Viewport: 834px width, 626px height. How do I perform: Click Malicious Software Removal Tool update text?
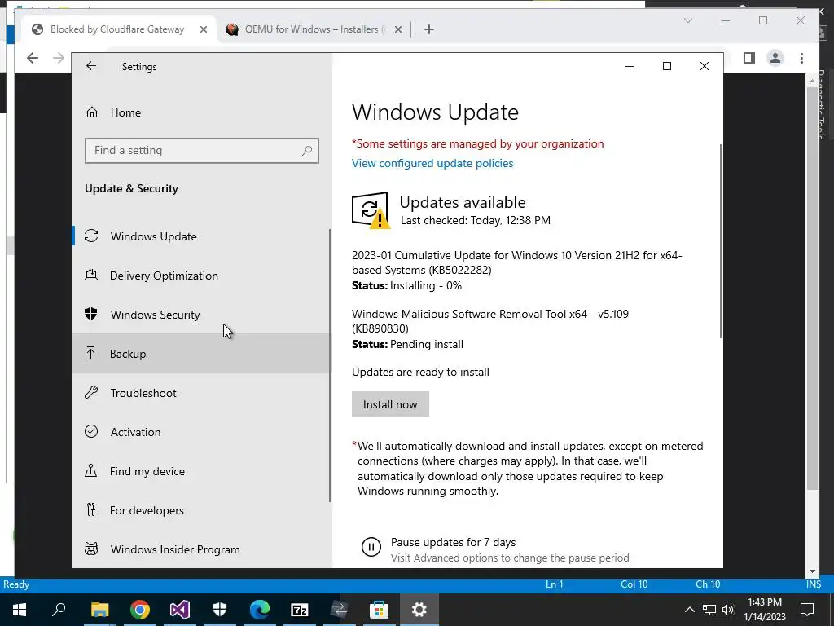(x=489, y=321)
